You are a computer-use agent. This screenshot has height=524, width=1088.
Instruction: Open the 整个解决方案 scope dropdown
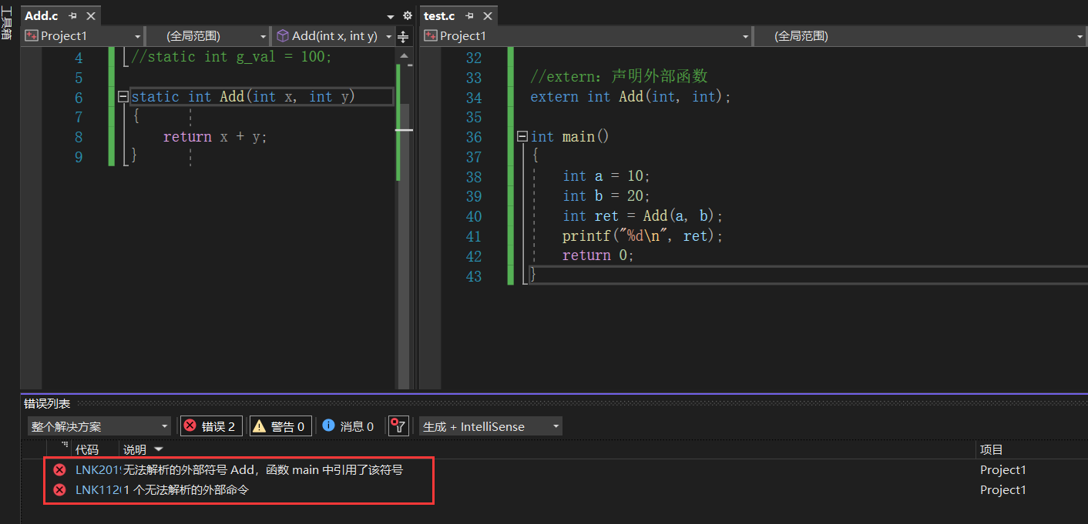(99, 426)
